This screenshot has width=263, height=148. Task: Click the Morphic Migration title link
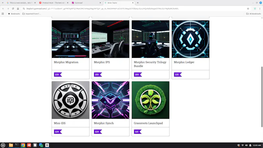(x=66, y=62)
